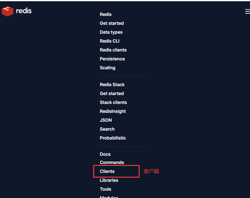Select Stack clients menu item
This screenshot has width=250, height=198.
click(x=113, y=102)
